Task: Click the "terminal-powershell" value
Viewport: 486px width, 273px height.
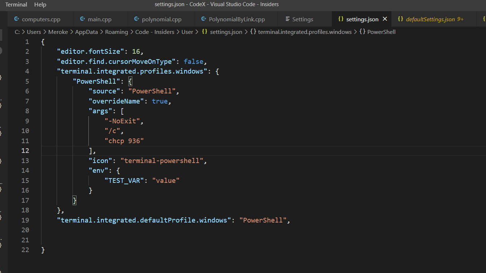Action: click(162, 161)
